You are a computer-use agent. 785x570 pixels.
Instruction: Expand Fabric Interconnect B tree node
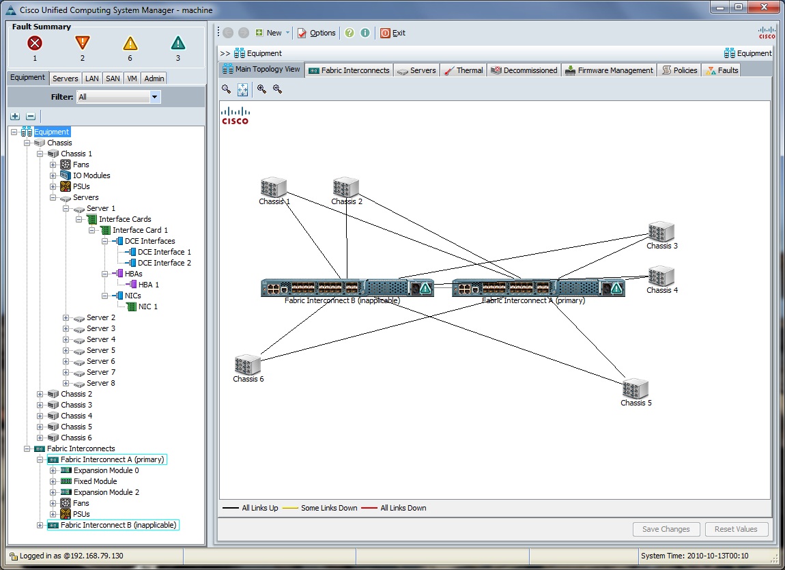pyautogui.click(x=40, y=525)
